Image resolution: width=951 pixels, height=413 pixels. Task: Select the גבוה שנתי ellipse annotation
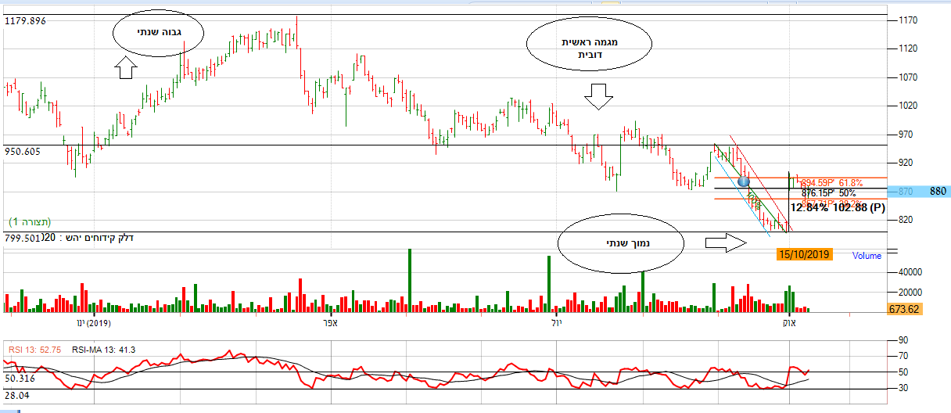click(x=158, y=33)
